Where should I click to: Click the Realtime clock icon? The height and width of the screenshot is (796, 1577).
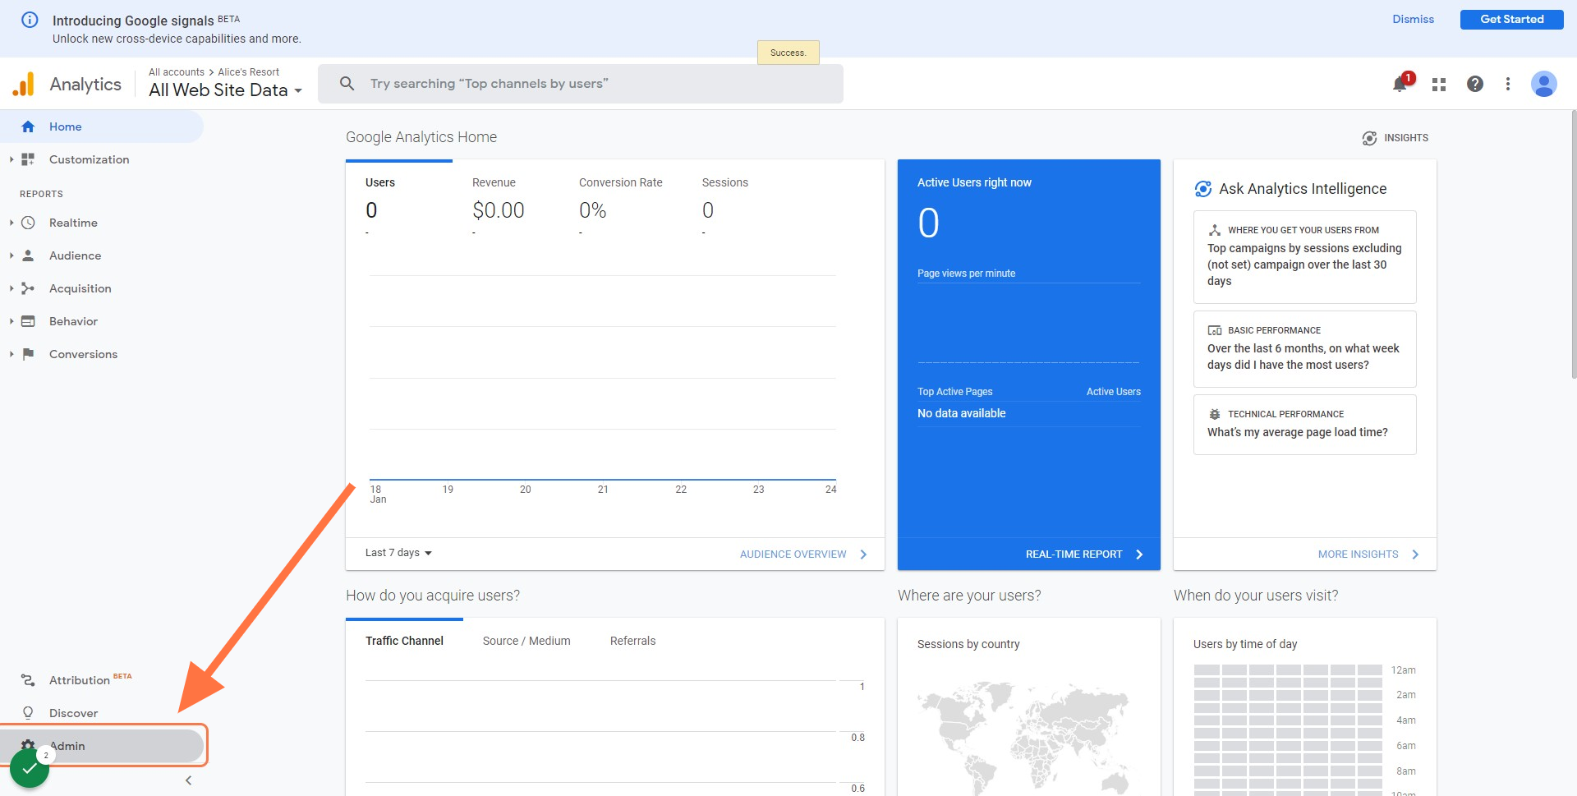pyautogui.click(x=28, y=223)
